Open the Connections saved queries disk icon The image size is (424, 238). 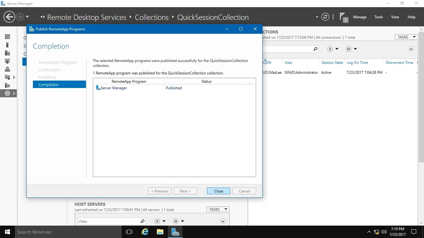348,49
